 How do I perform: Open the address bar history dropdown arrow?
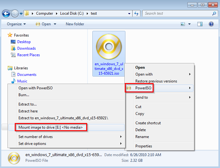point(129,13)
